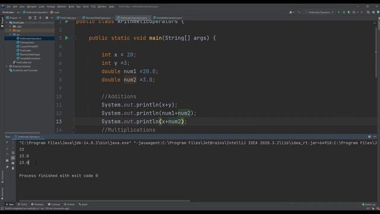
Task: Expand External Libraries node
Action: pyautogui.click(x=7, y=66)
